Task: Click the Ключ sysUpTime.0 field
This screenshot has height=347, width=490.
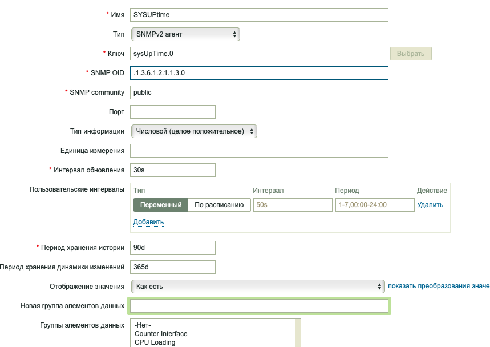Action: pyautogui.click(x=259, y=54)
